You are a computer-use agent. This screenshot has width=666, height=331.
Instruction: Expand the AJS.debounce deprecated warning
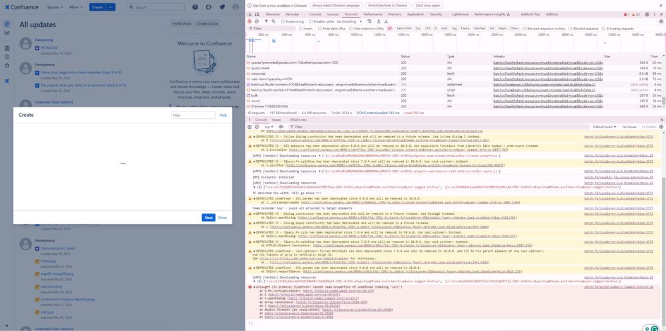click(x=254, y=145)
